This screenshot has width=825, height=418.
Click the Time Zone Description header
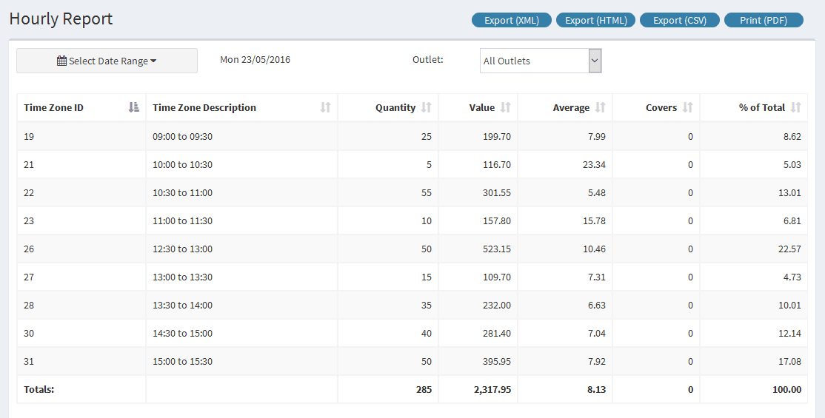pyautogui.click(x=204, y=108)
